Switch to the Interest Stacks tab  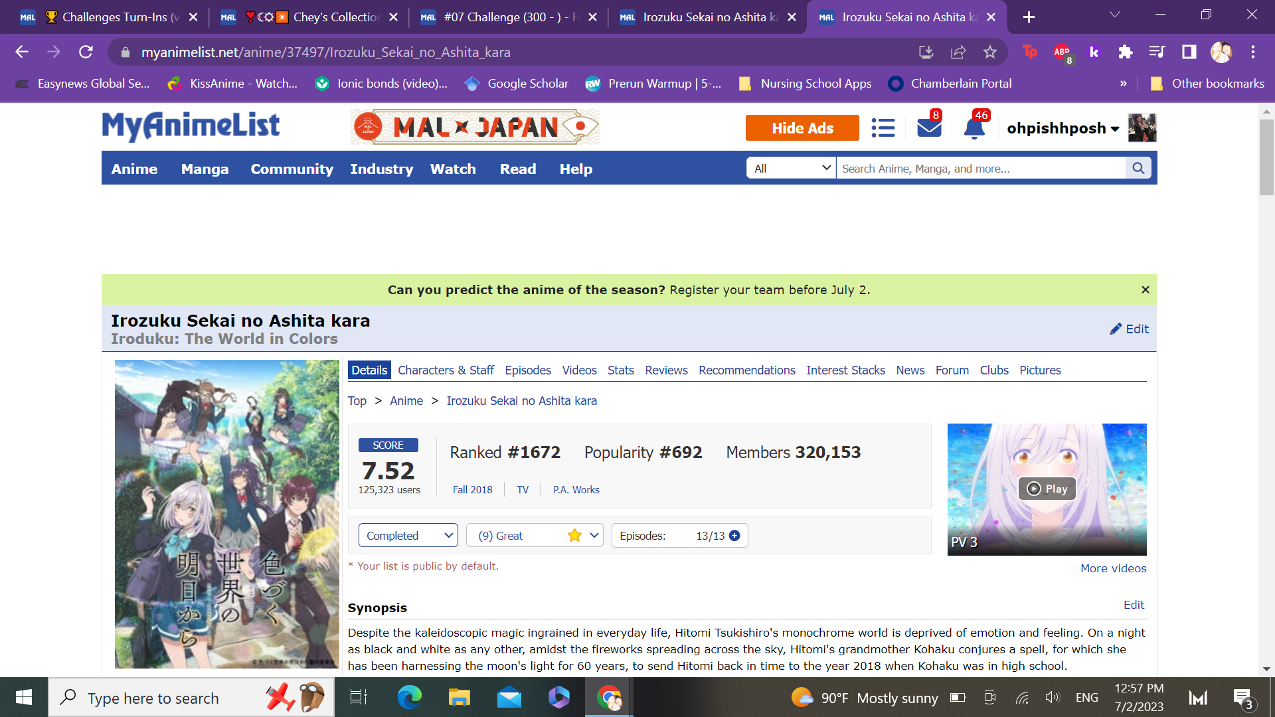coord(845,370)
